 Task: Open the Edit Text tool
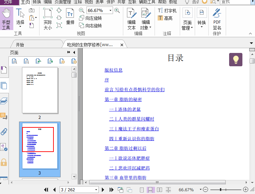point(131,18)
